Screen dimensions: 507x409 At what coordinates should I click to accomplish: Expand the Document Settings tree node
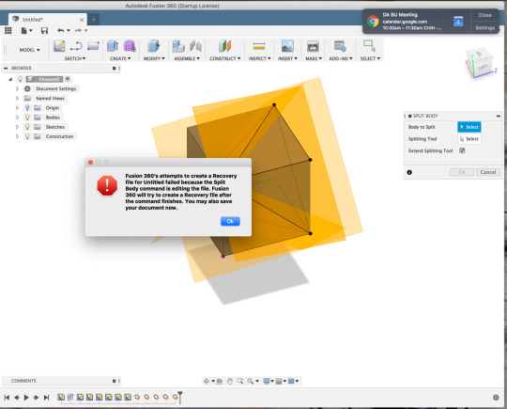tap(18, 88)
